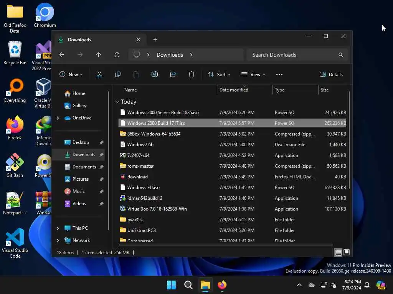Select Visual Studio Code desktop icon

tap(15, 243)
